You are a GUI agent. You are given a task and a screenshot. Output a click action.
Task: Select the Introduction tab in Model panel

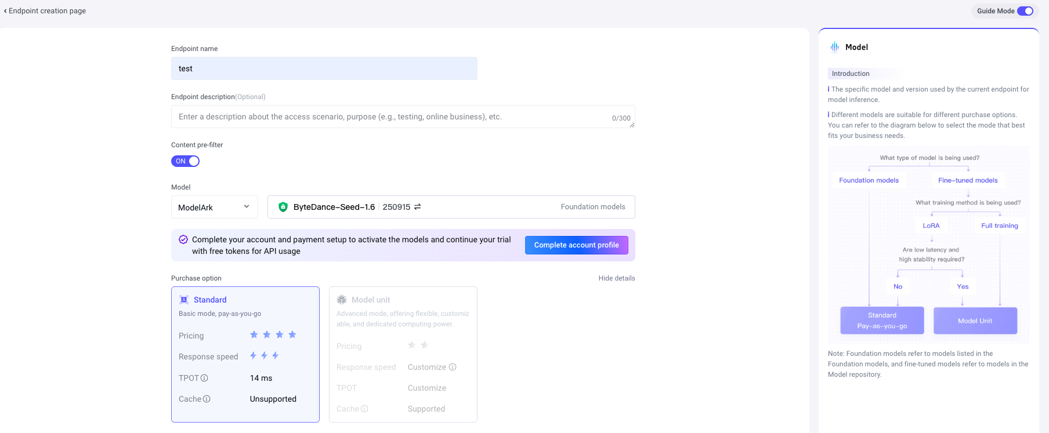click(851, 74)
